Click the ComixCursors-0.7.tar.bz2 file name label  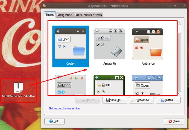18,96
